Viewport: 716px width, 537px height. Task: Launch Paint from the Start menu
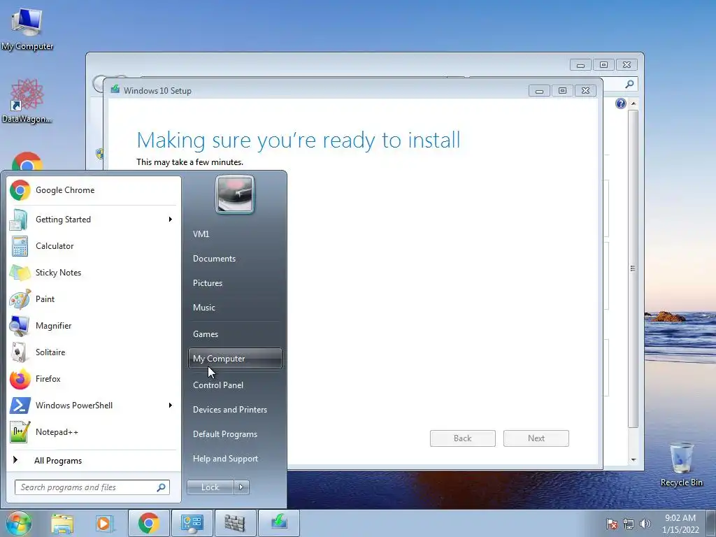[x=94, y=299]
